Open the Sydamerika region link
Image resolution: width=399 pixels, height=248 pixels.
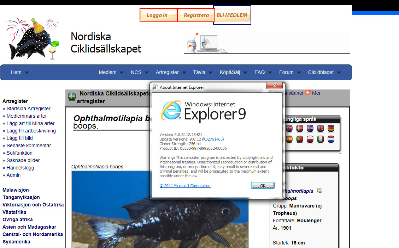16,242
